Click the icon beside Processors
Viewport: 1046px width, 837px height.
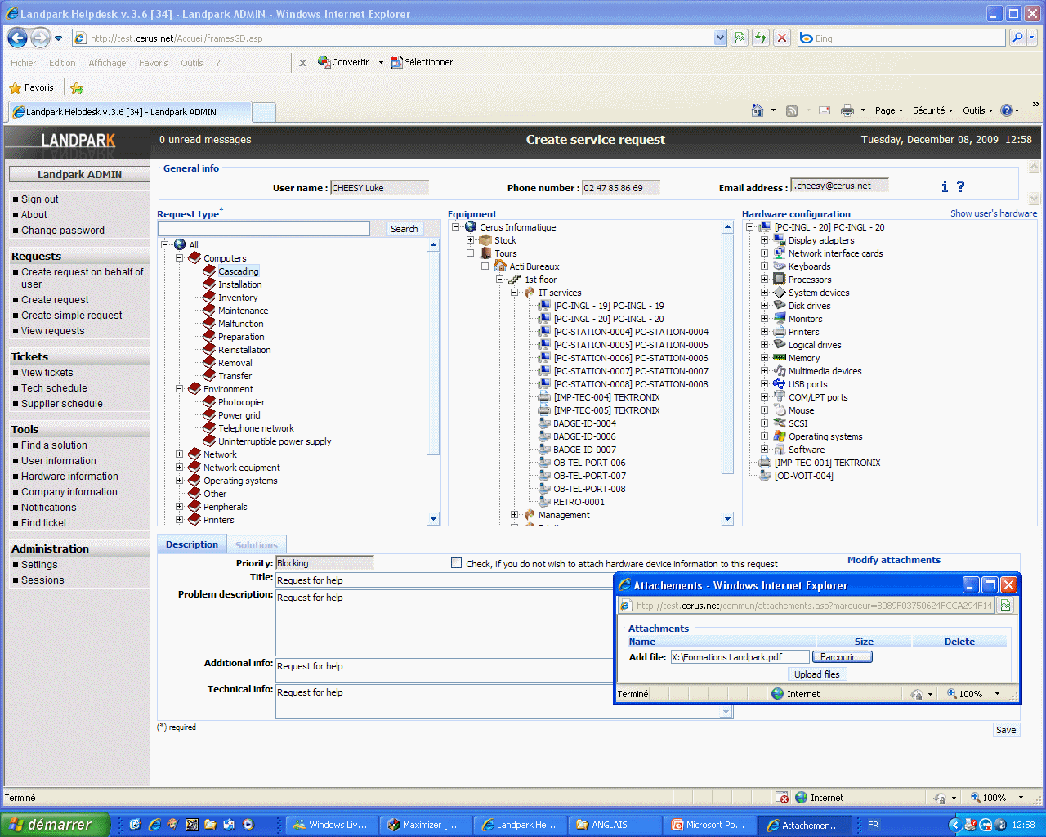pyautogui.click(x=780, y=279)
